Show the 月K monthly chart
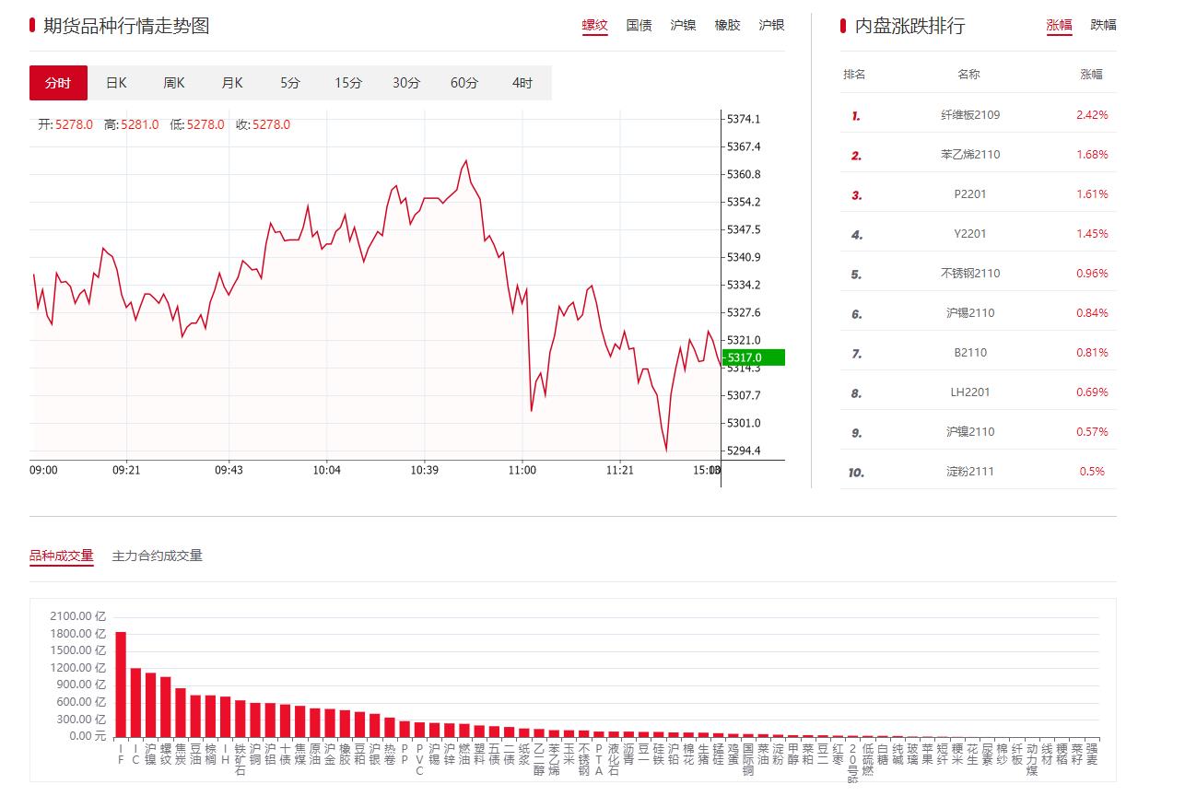Viewport: 1185px width, 796px height. pos(232,83)
